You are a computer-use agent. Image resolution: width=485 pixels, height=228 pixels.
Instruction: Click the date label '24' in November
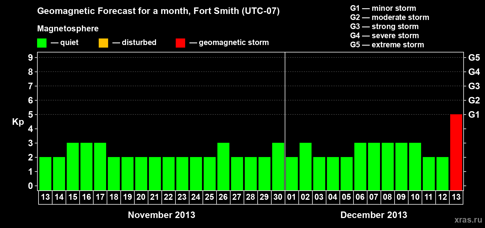point(196,197)
